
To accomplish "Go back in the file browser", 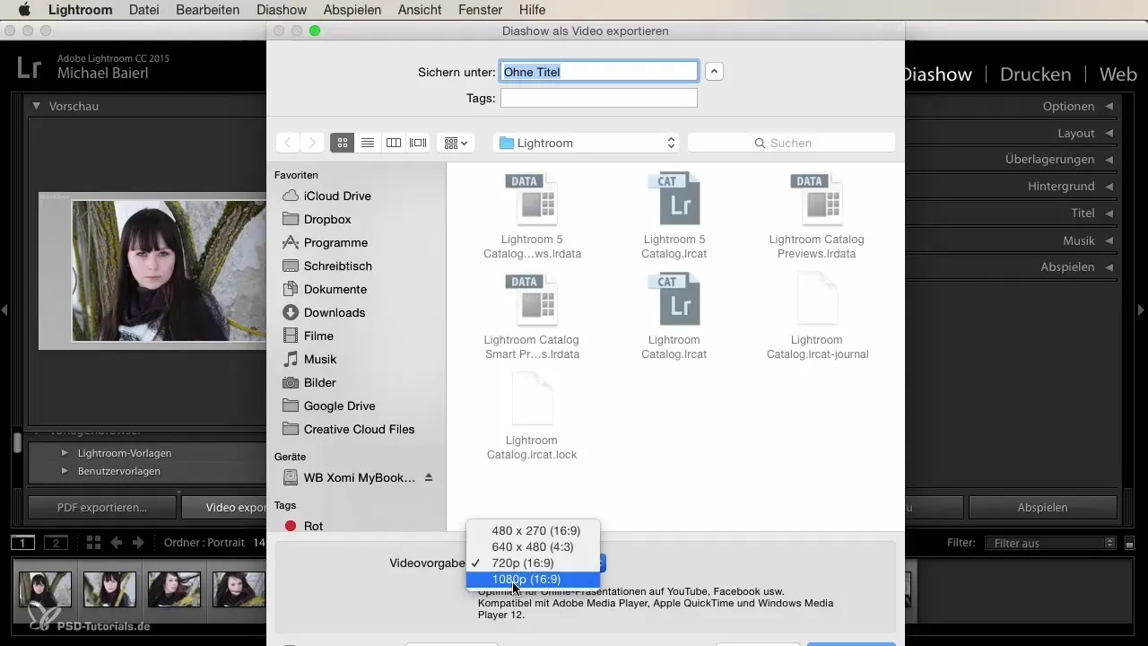I will (288, 143).
